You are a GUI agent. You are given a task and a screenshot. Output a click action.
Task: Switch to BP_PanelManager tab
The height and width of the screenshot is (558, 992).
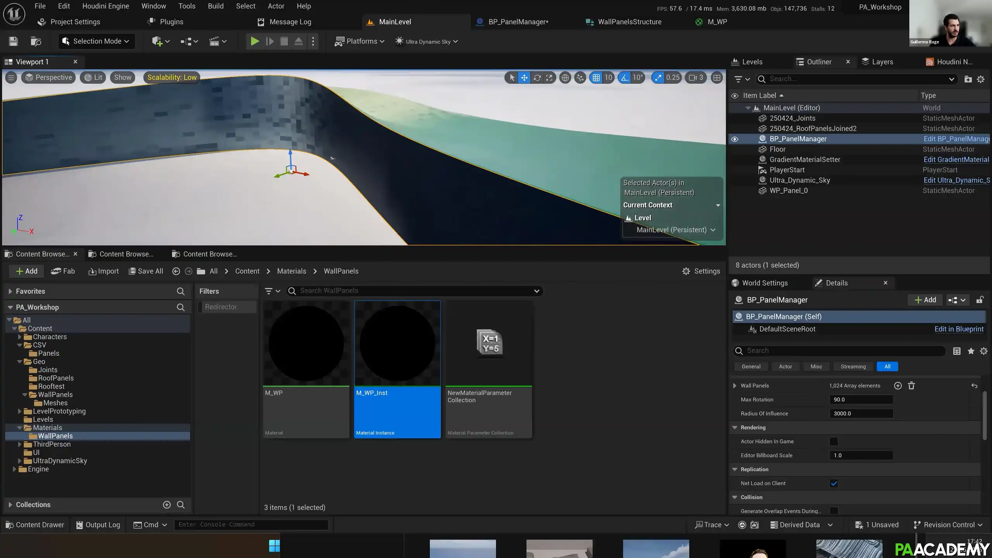tap(518, 22)
